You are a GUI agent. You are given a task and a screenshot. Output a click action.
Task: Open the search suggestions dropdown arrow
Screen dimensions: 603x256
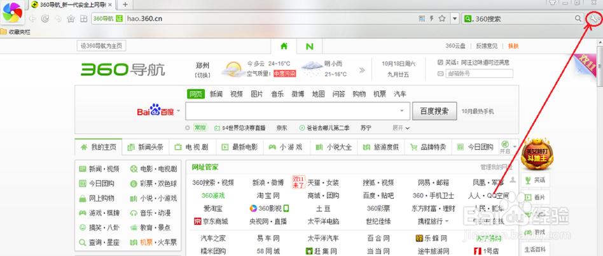402,111
